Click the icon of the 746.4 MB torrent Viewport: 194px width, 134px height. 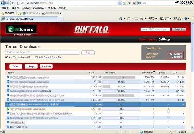[8, 77]
